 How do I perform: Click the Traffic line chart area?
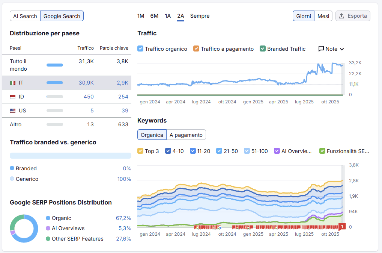pyautogui.click(x=240, y=79)
